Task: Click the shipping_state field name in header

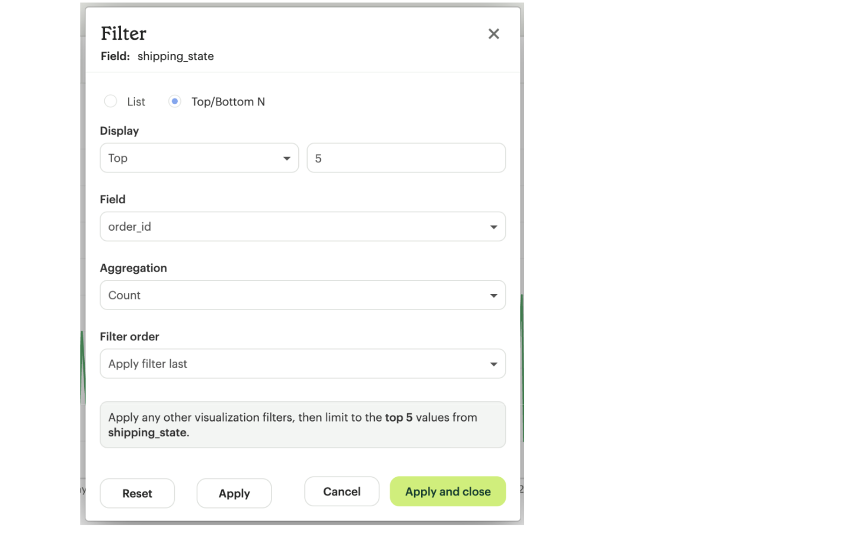Action: point(175,56)
